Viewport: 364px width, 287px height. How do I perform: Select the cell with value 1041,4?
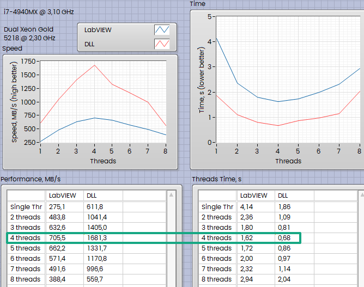103,217
